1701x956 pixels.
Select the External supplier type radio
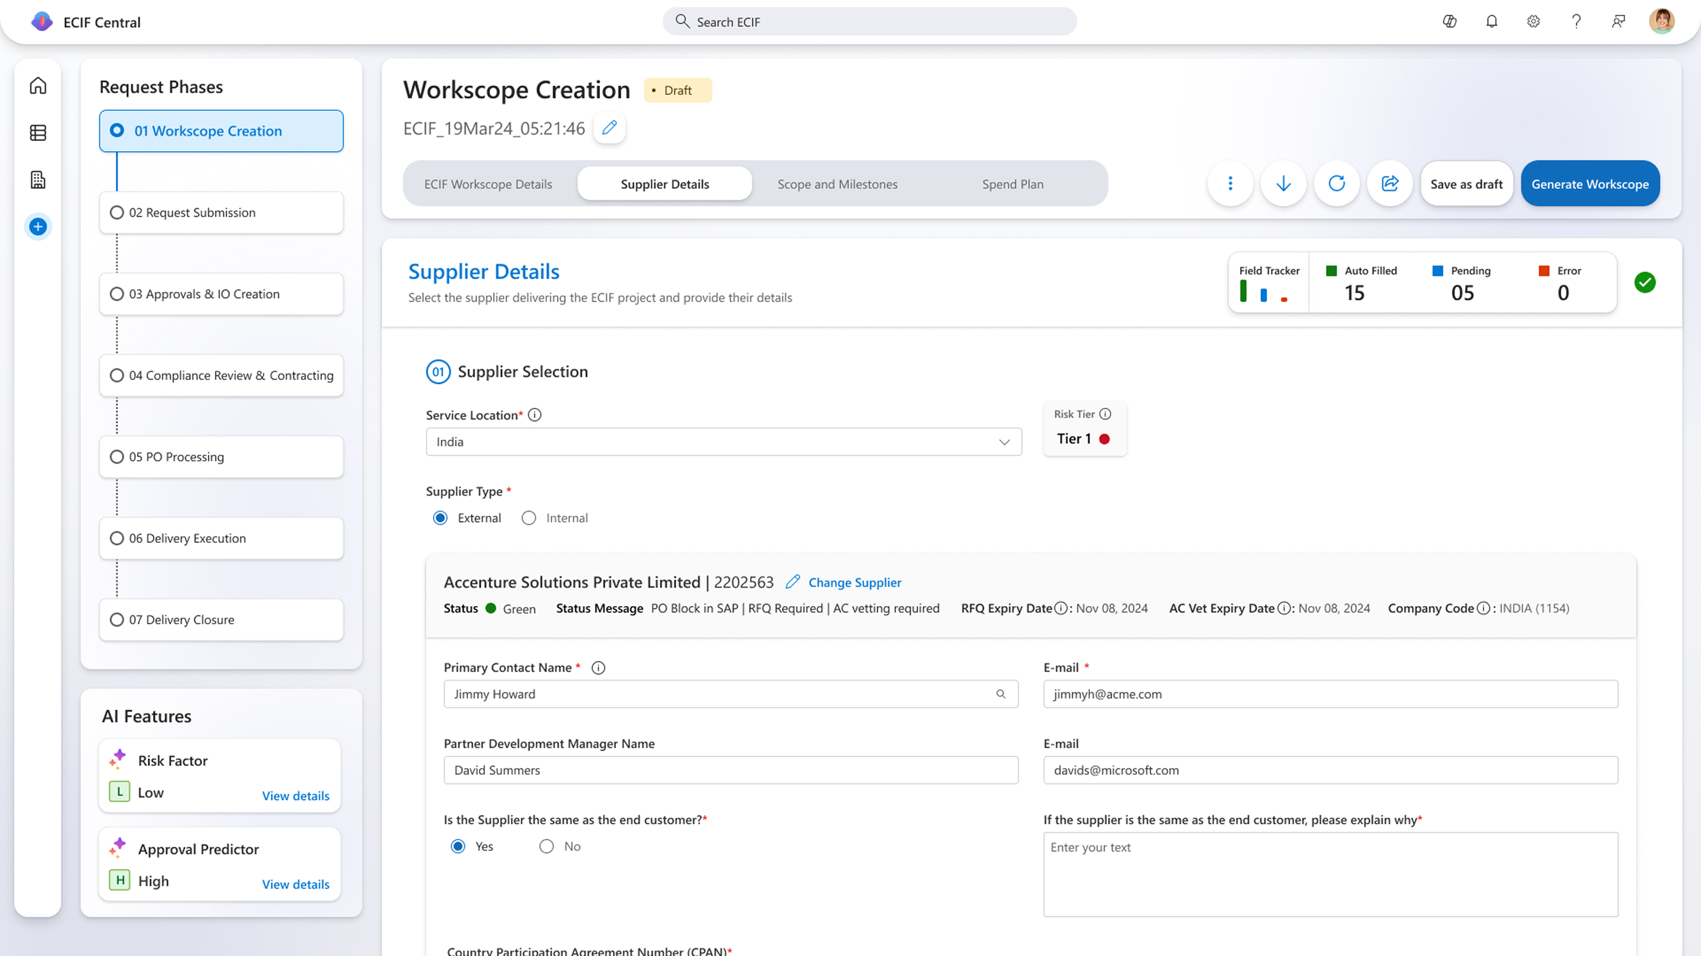pos(441,518)
